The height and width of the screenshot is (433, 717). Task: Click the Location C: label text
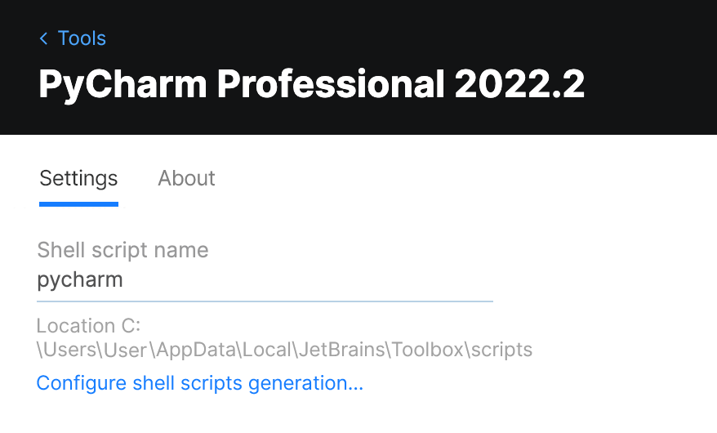[89, 326]
